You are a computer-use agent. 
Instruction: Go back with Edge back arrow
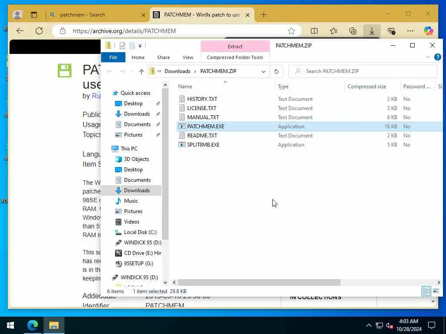pos(20,31)
